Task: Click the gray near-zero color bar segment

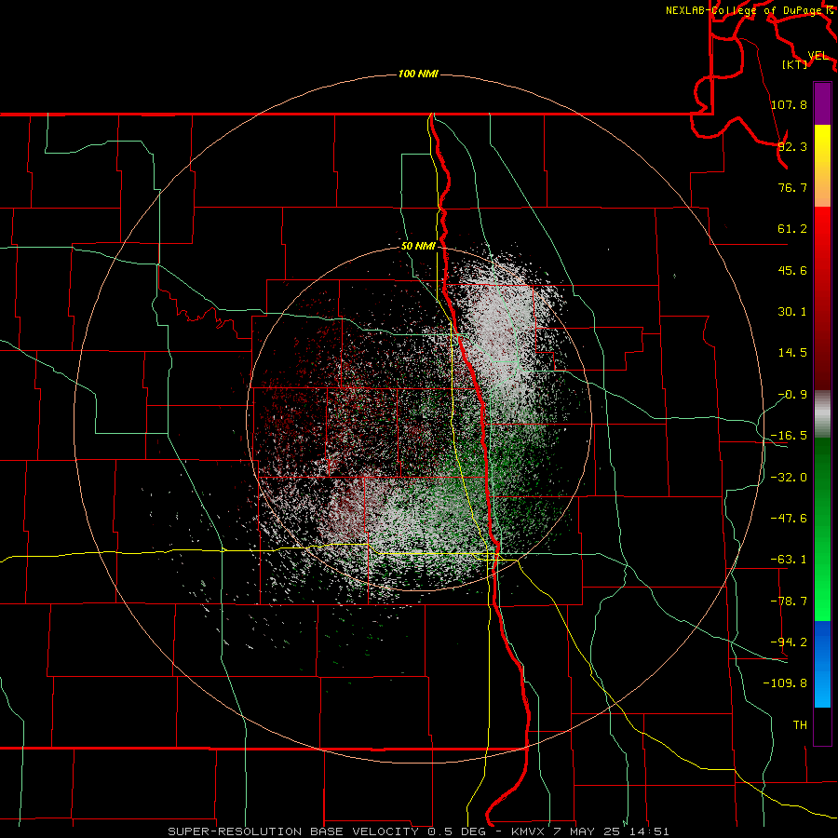Action: point(822,413)
